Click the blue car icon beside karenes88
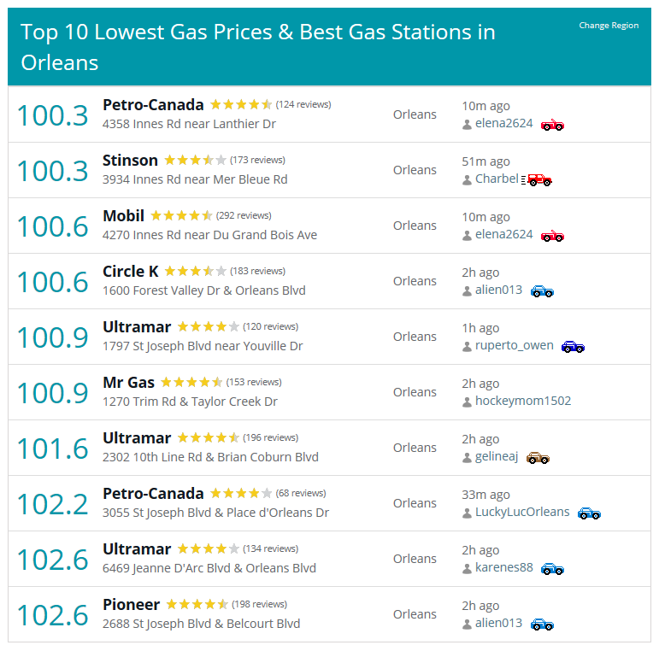Screen dimensions: 659x651 click(553, 569)
